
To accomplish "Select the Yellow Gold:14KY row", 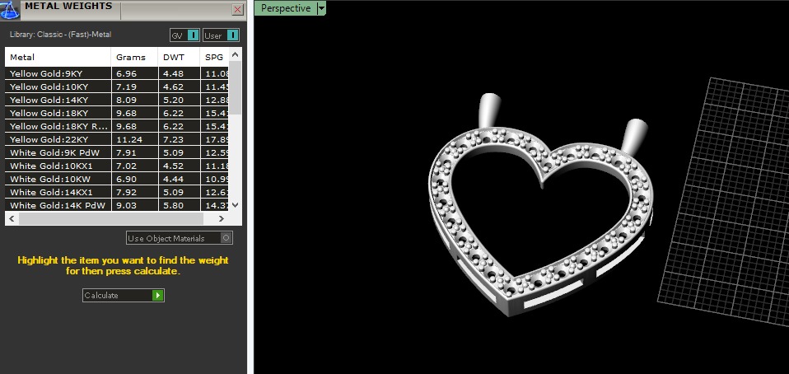I will [x=117, y=100].
